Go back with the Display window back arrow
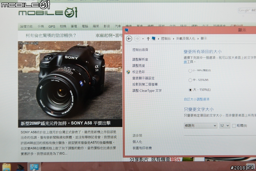 tap(129, 39)
